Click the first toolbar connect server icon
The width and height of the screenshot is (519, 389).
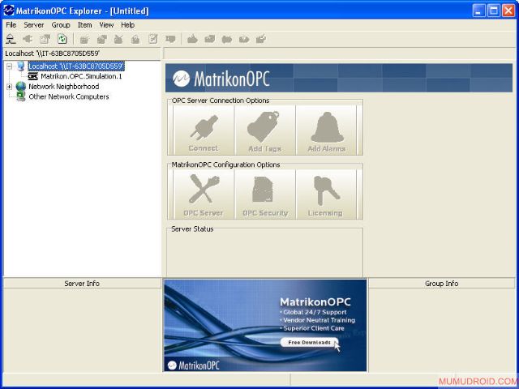(x=11, y=38)
